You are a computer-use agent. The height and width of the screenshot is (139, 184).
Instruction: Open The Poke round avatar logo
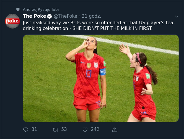pos(12,21)
